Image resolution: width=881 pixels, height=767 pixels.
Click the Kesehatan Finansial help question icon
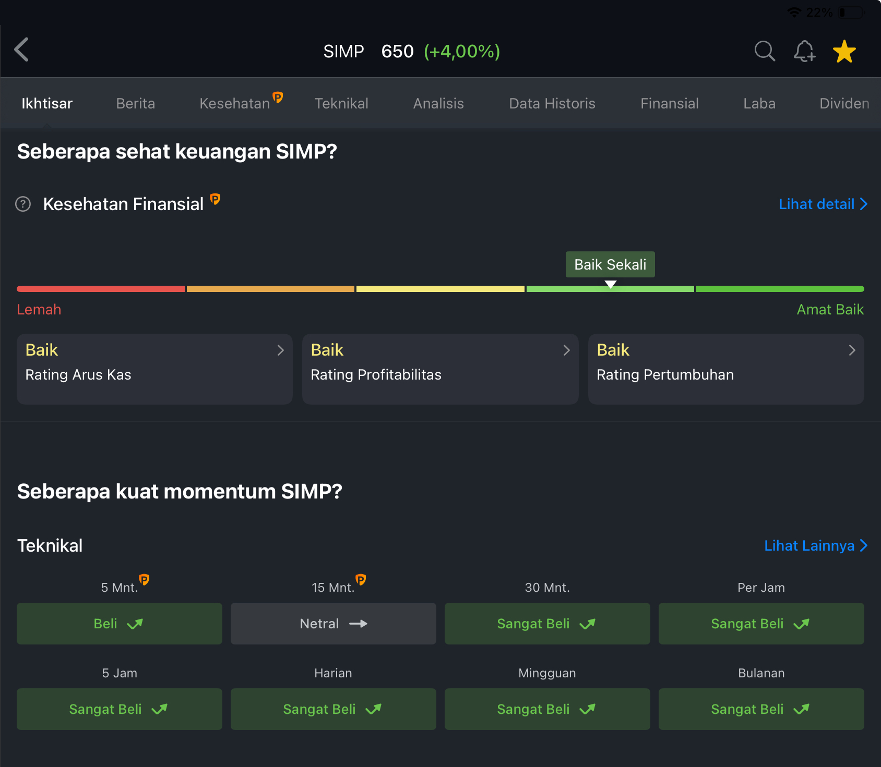tap(23, 204)
